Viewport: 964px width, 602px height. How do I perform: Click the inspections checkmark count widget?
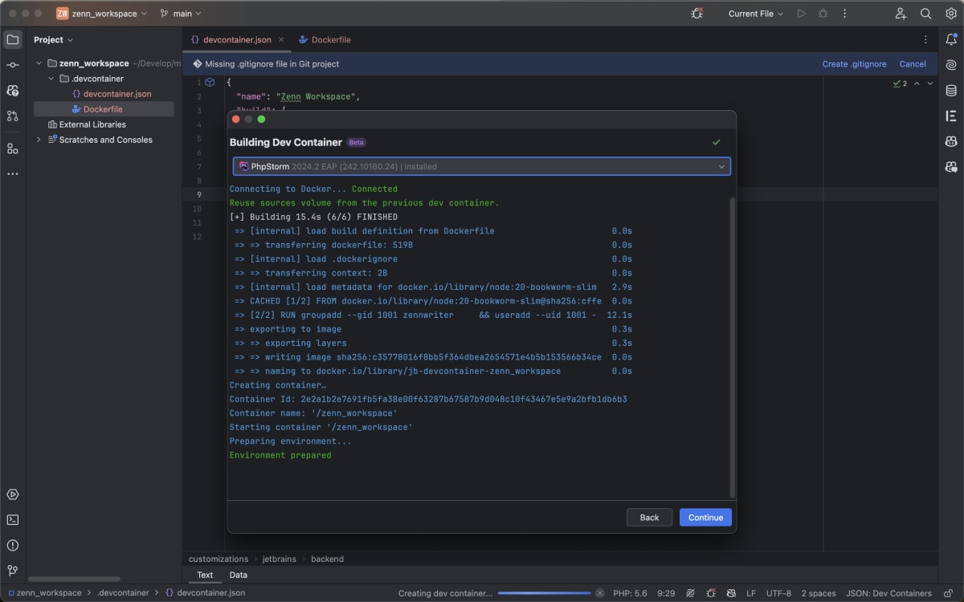[900, 83]
